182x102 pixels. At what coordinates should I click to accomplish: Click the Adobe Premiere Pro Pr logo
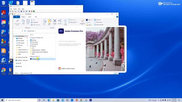61,31
